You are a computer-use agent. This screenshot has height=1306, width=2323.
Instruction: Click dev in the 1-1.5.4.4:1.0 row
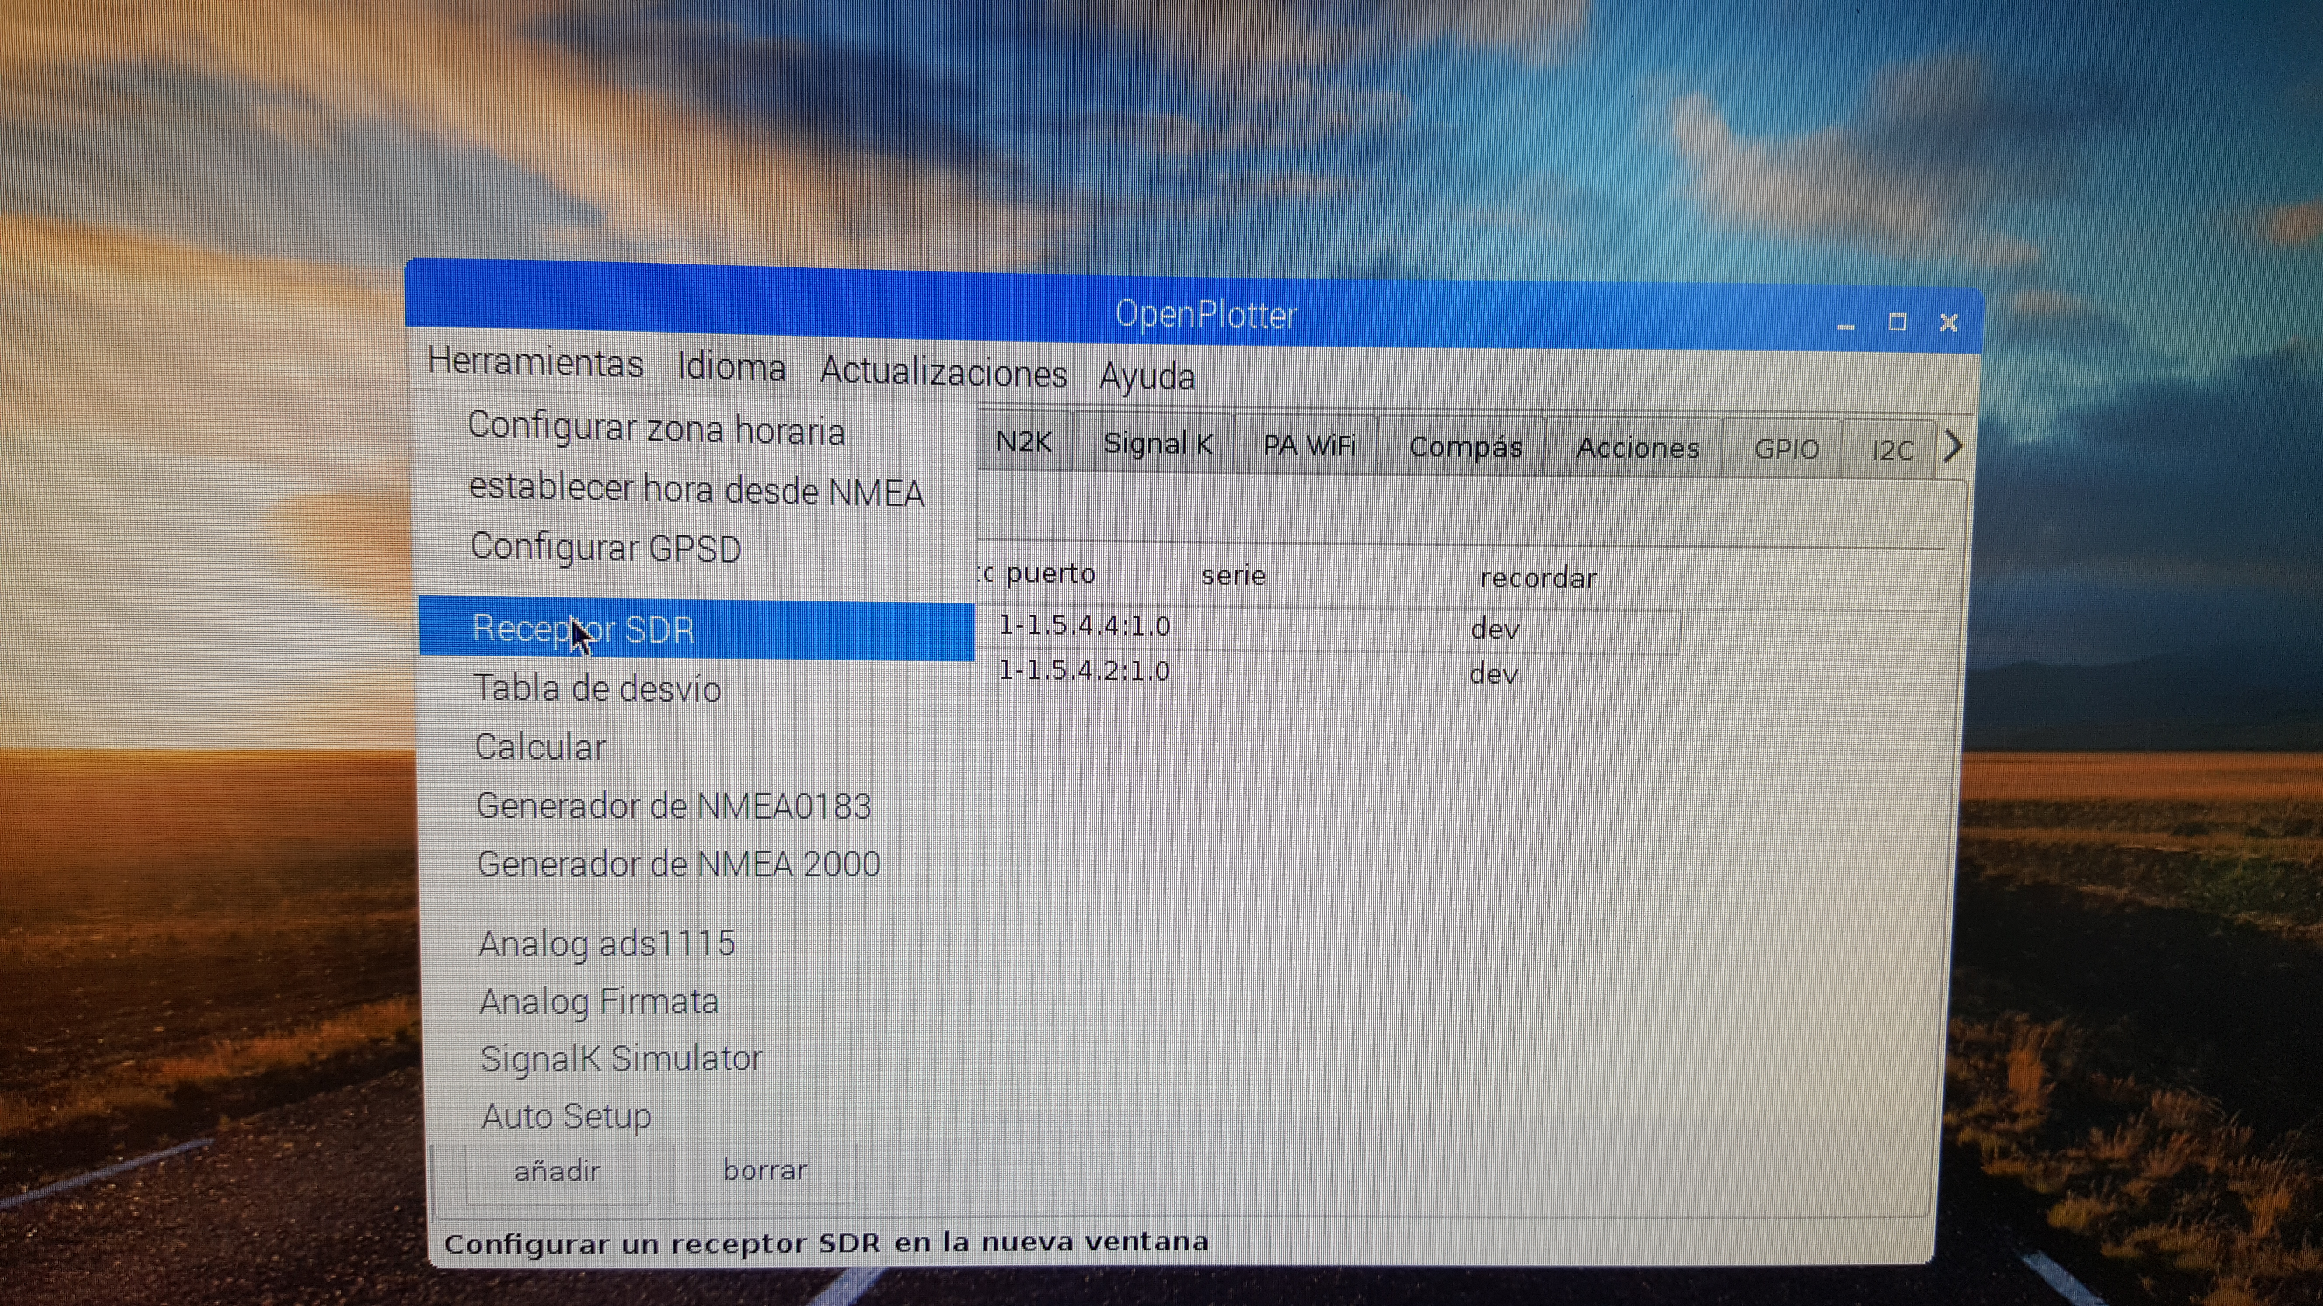pos(1494,629)
